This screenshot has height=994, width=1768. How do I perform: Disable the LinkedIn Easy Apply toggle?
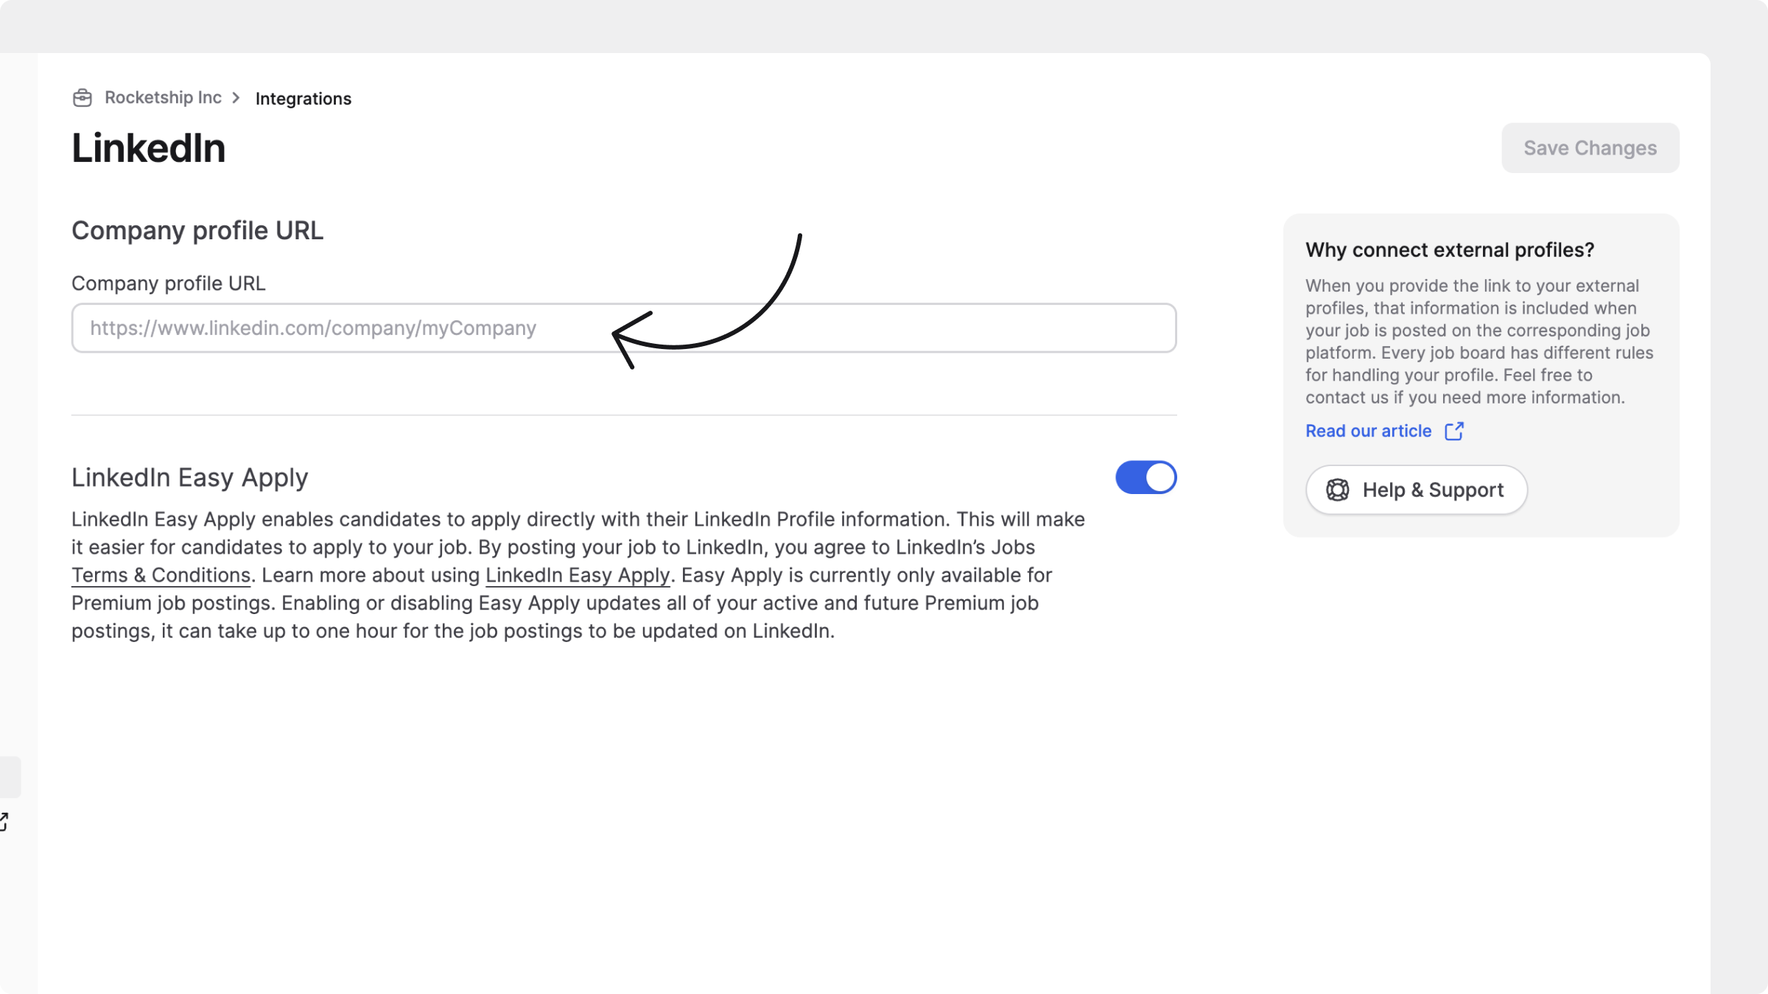point(1146,478)
